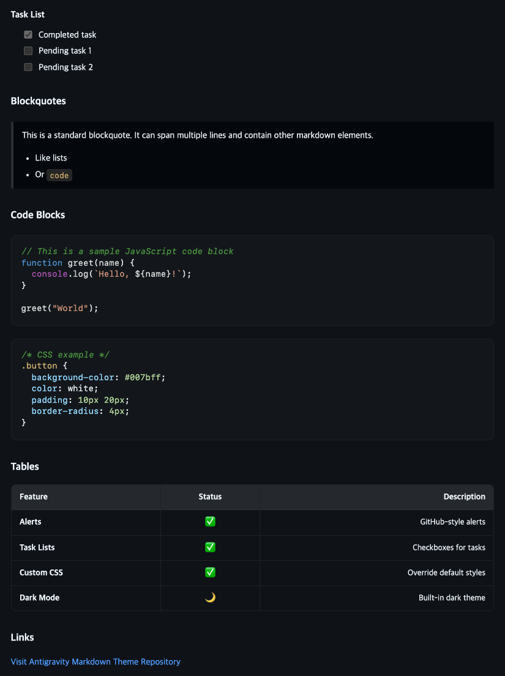Click the green checkmark in Custom CSS row

coord(210,572)
